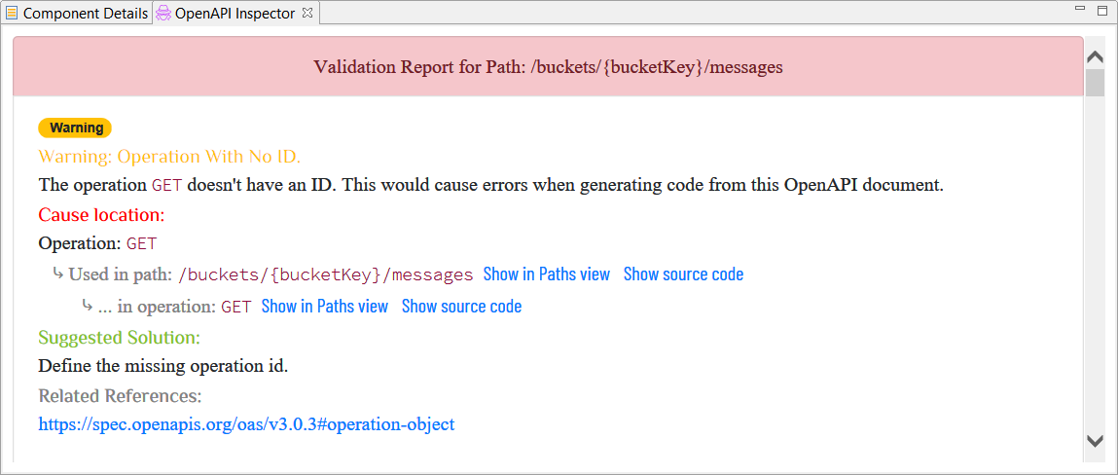The image size is (1118, 475).
Task: Close the OpenAPI Inspector tab
Action: coord(307,13)
